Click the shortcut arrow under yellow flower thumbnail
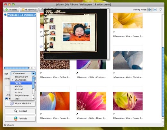 [x=114, y=32]
